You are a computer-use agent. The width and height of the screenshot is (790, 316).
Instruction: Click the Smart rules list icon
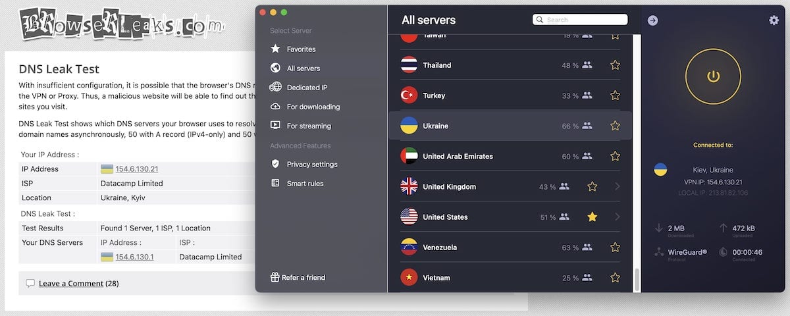[x=275, y=183]
